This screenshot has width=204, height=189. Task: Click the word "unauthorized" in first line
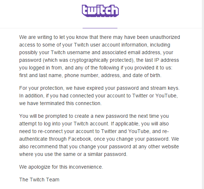[x=165, y=37]
